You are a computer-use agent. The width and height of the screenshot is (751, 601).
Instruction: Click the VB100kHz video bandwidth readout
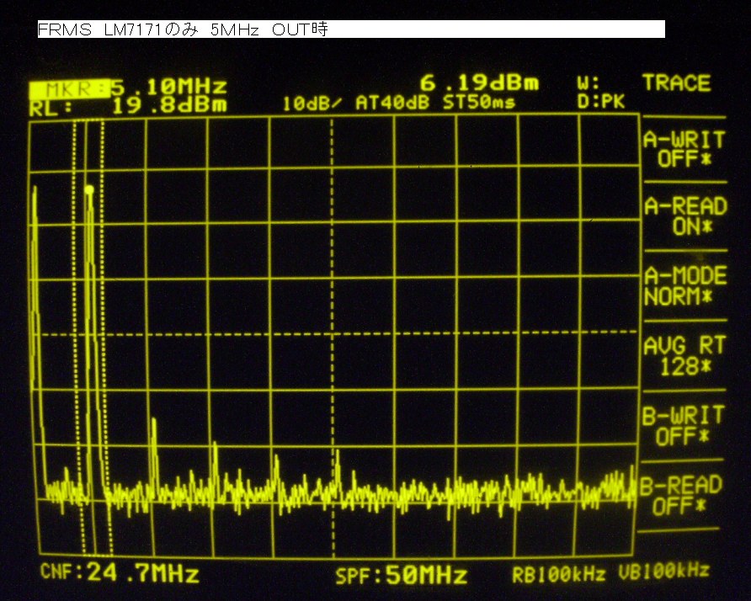[x=663, y=572]
